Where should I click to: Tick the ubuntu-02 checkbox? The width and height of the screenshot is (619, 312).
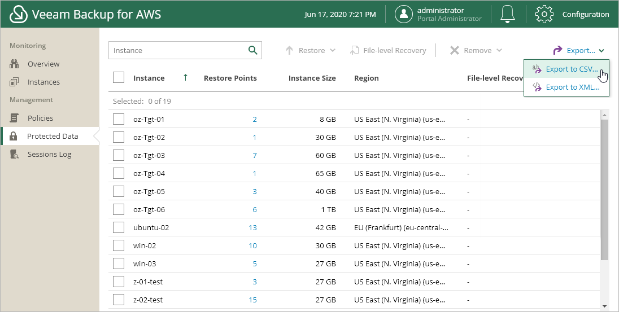119,227
